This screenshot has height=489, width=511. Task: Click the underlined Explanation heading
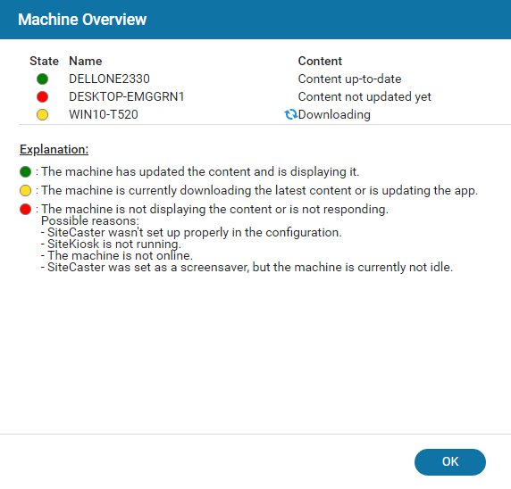coord(54,149)
